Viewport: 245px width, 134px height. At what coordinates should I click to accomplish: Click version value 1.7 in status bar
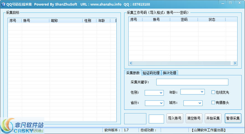click(126, 130)
